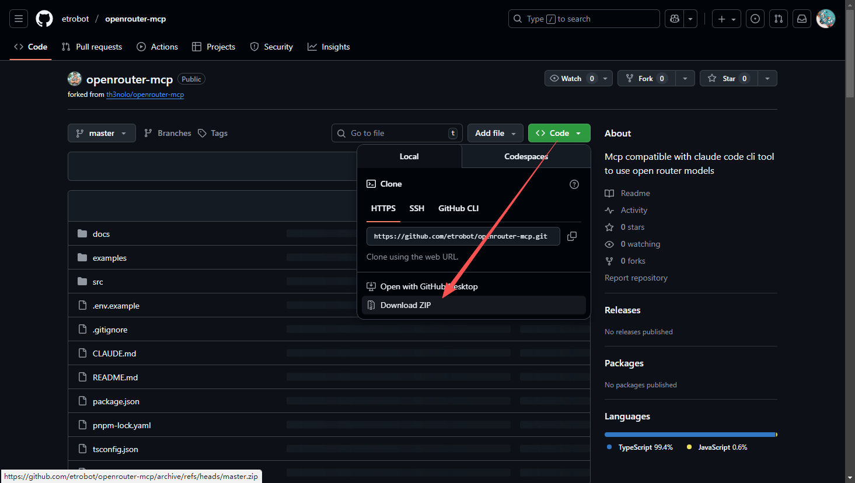
Task: Star the repository
Action: pos(729,78)
